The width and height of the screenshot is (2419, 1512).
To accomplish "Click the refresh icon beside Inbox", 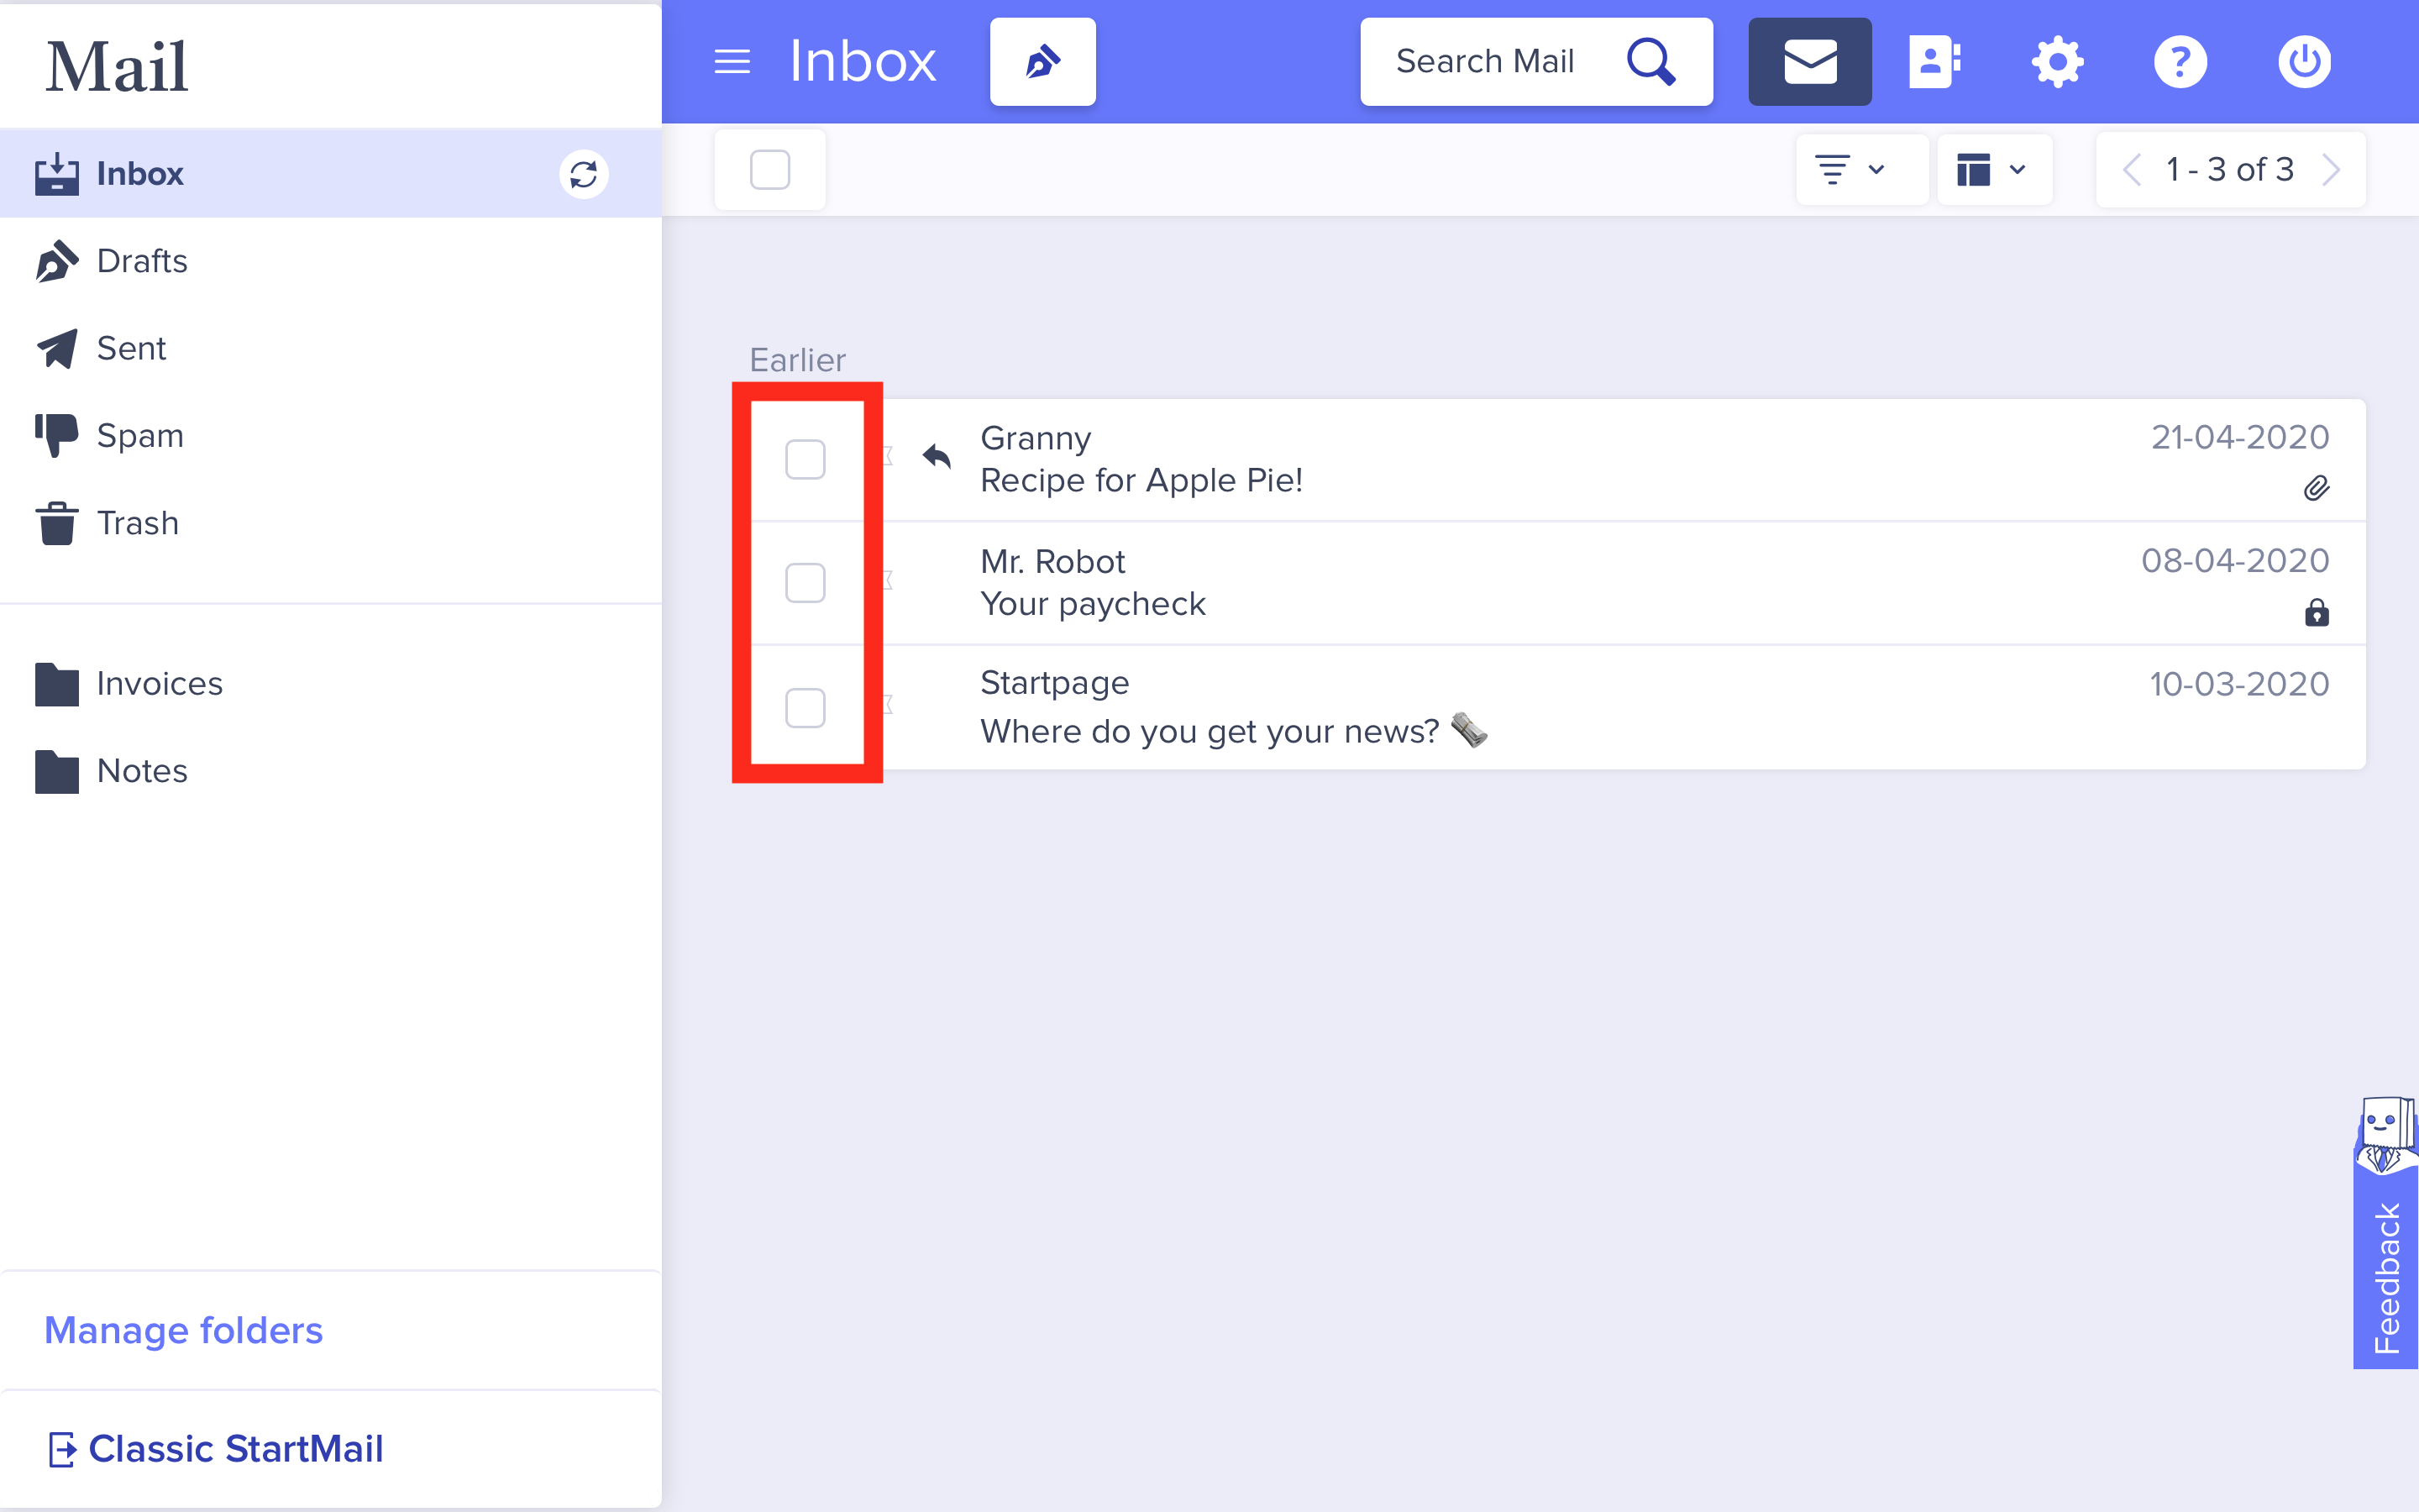I will point(583,174).
